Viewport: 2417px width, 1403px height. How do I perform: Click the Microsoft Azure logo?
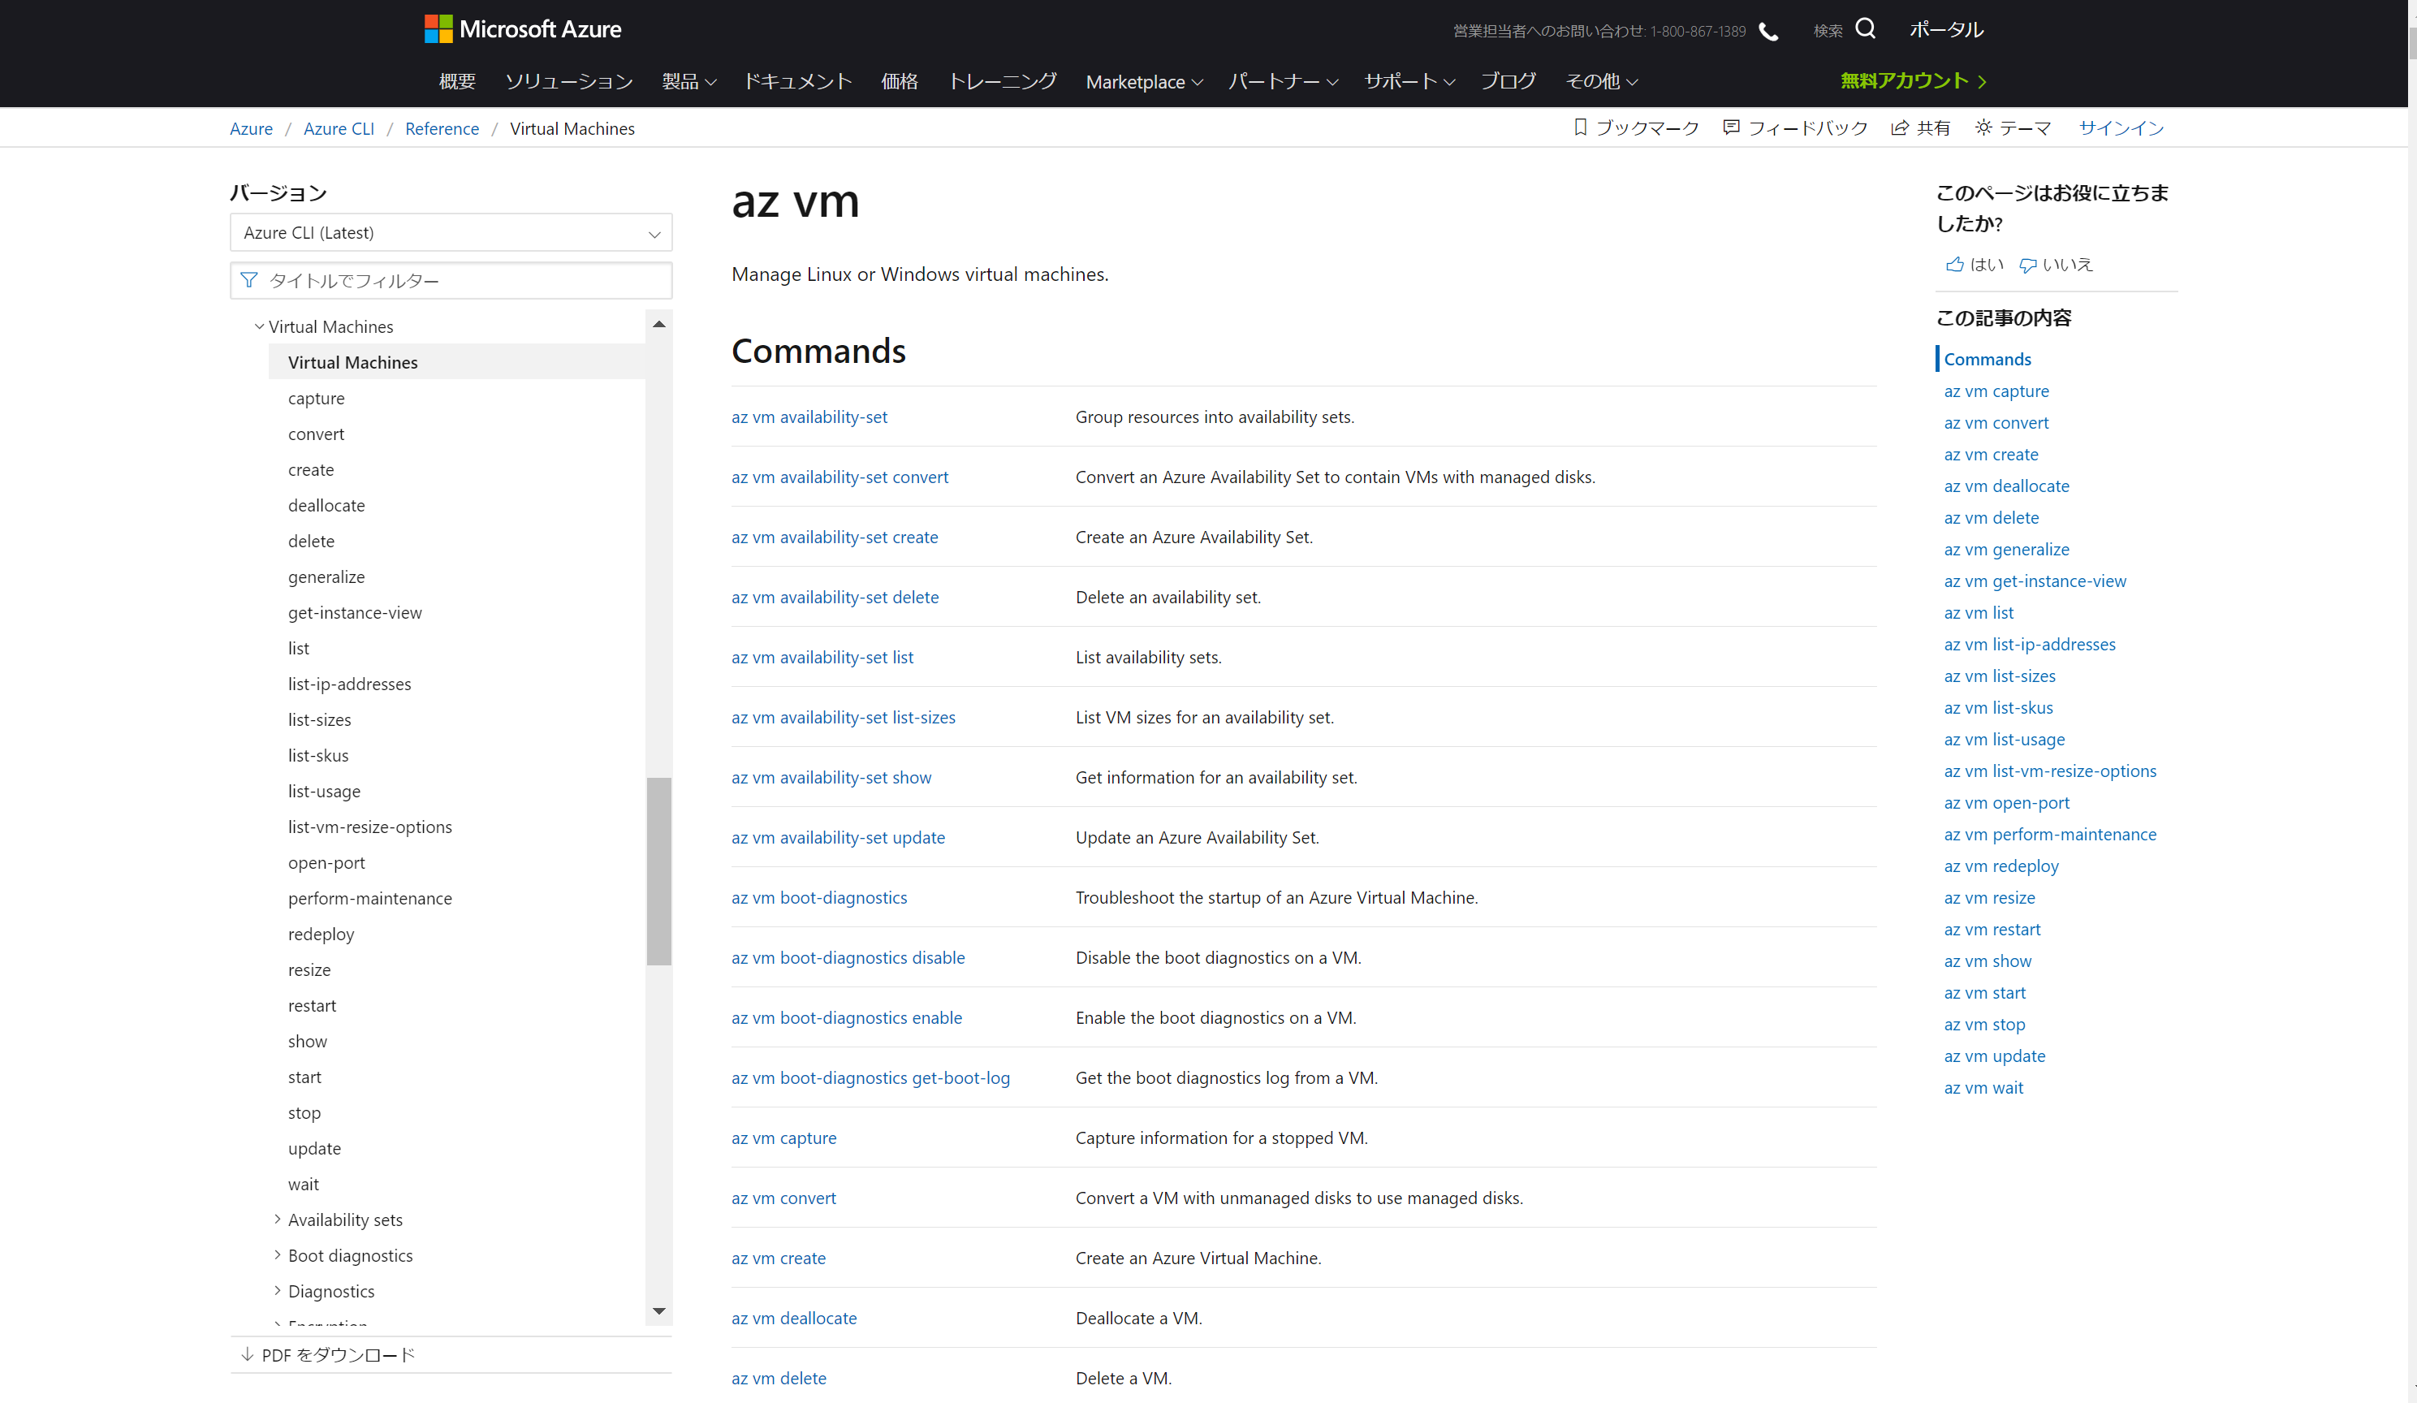pos(523,28)
